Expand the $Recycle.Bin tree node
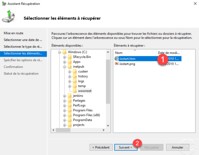 [x=64, y=57]
